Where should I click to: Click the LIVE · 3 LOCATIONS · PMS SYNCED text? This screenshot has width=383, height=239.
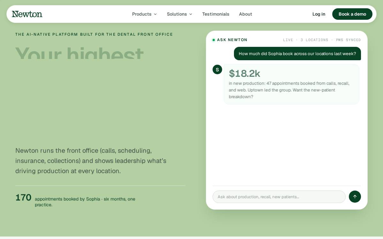[322, 40]
